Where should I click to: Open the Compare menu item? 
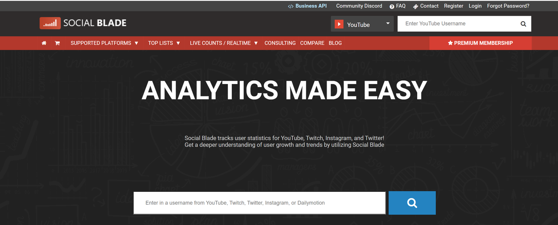coord(312,43)
